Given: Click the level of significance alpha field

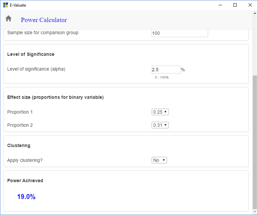Looking at the screenshot, I should coord(166,70).
